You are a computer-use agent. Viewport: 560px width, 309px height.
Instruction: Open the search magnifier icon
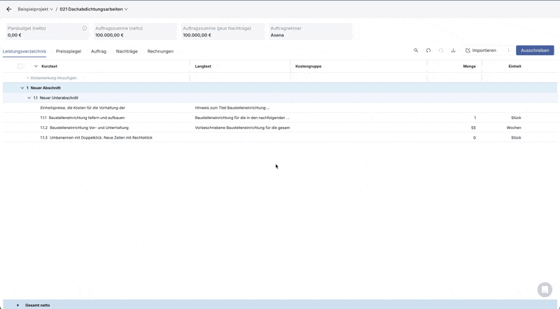tap(416, 50)
